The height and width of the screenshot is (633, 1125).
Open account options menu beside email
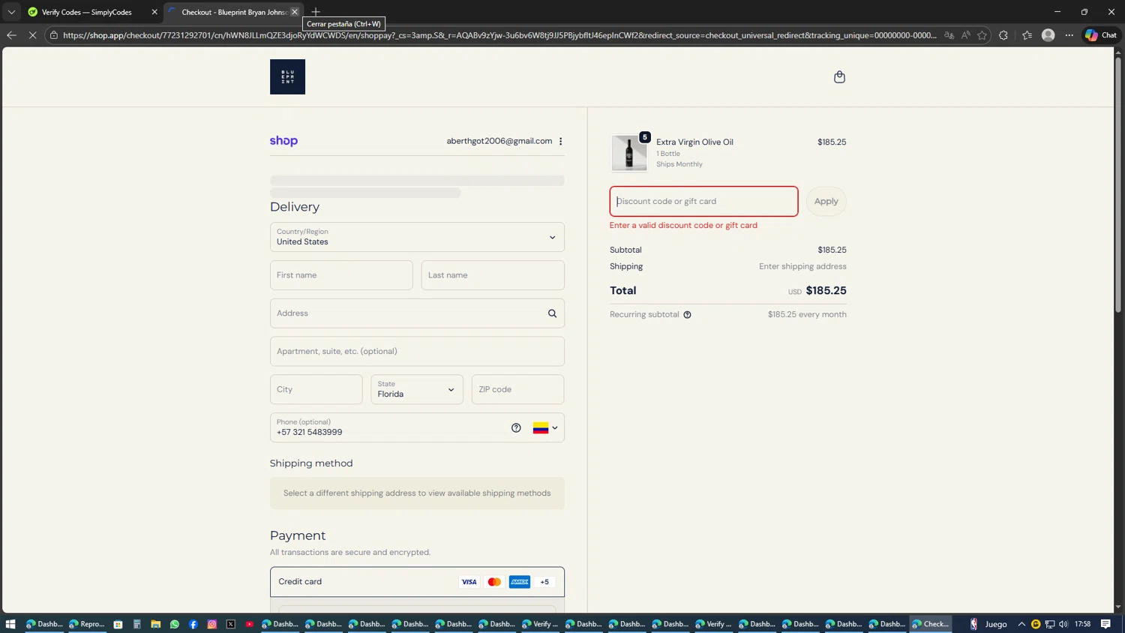tap(560, 141)
